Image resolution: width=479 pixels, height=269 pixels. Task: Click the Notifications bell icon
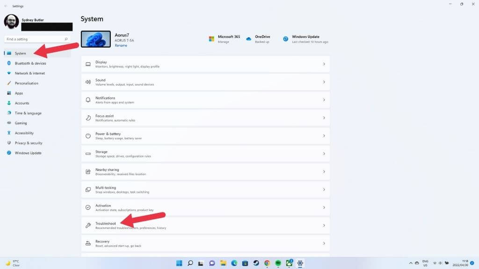(88, 100)
